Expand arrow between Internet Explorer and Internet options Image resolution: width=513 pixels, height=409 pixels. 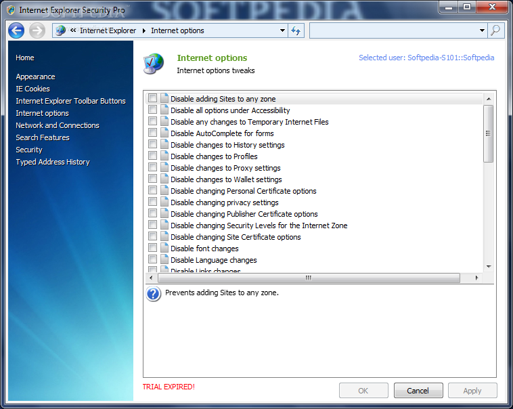point(144,30)
